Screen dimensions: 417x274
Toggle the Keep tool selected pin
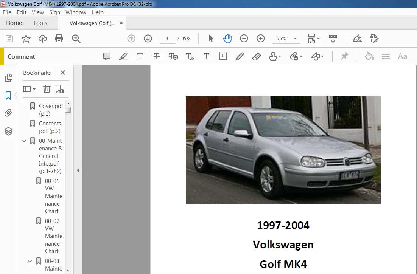pyautogui.click(x=344, y=56)
